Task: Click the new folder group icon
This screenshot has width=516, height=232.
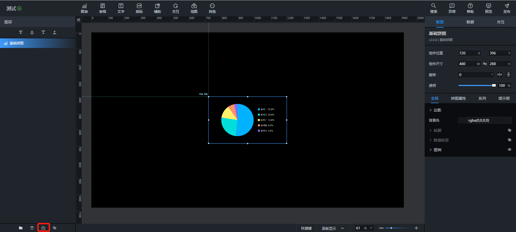Action: click(21, 228)
